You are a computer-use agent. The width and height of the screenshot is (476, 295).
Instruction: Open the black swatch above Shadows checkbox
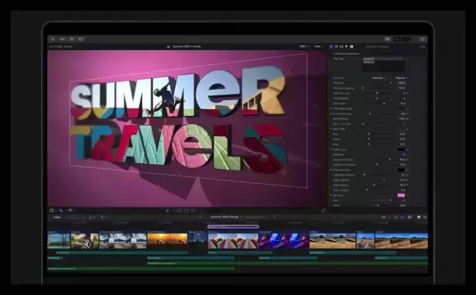coord(401,149)
